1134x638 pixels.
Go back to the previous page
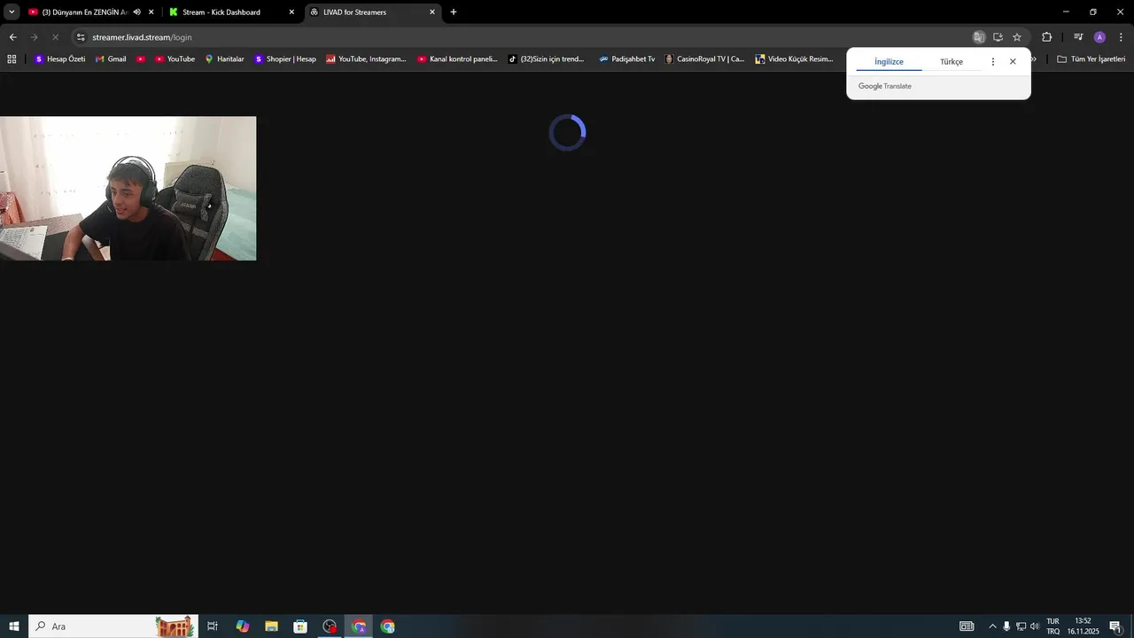click(x=12, y=37)
